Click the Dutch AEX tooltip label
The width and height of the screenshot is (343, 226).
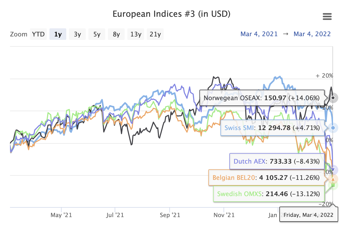(277, 161)
